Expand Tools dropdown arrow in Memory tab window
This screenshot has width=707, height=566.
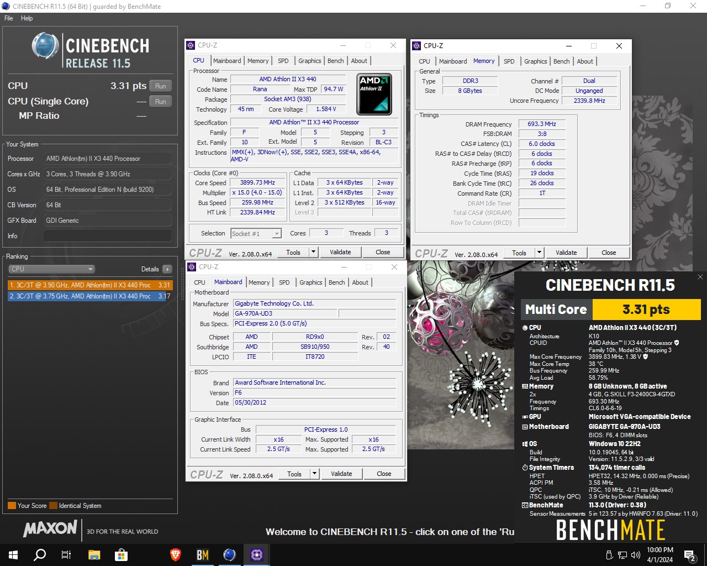coord(539,253)
